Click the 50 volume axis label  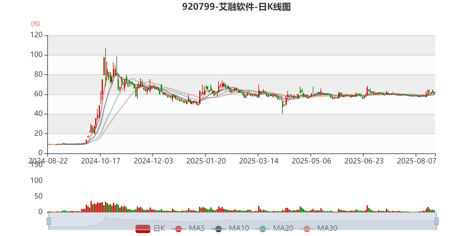pyautogui.click(x=38, y=196)
